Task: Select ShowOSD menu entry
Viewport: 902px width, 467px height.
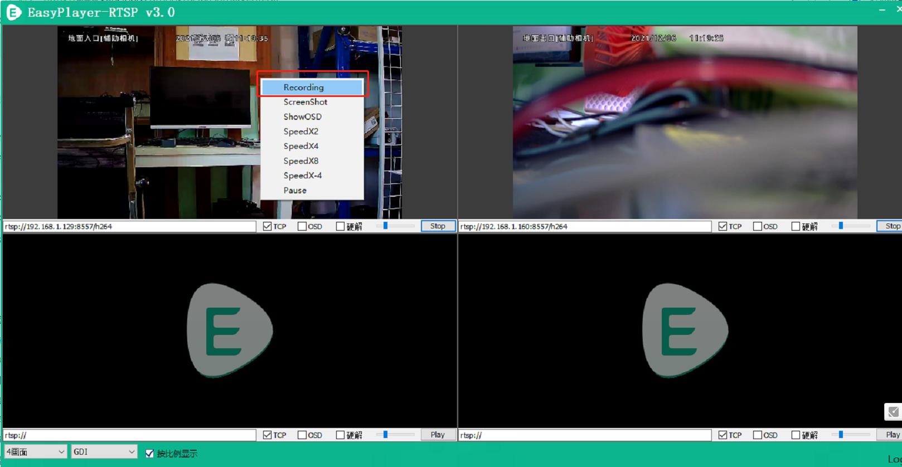Action: click(312, 116)
